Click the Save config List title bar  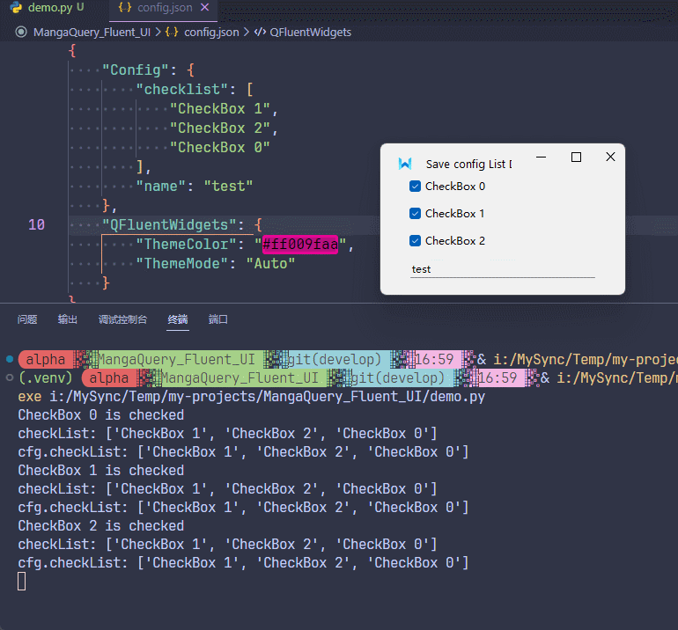469,165
